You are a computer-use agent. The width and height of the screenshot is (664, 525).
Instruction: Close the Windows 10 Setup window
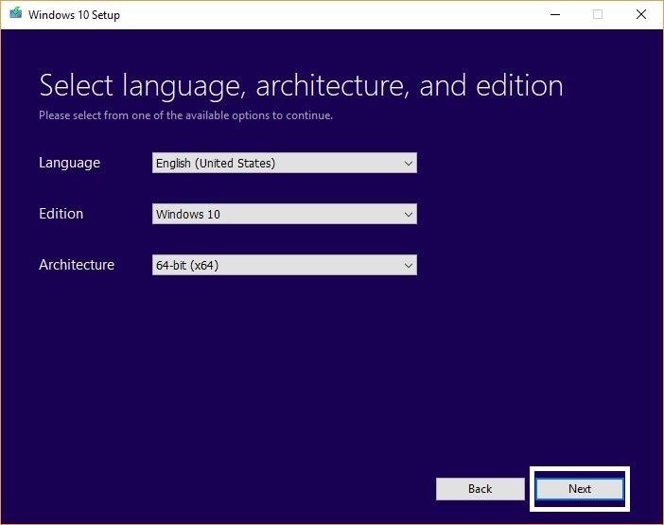[641, 14]
